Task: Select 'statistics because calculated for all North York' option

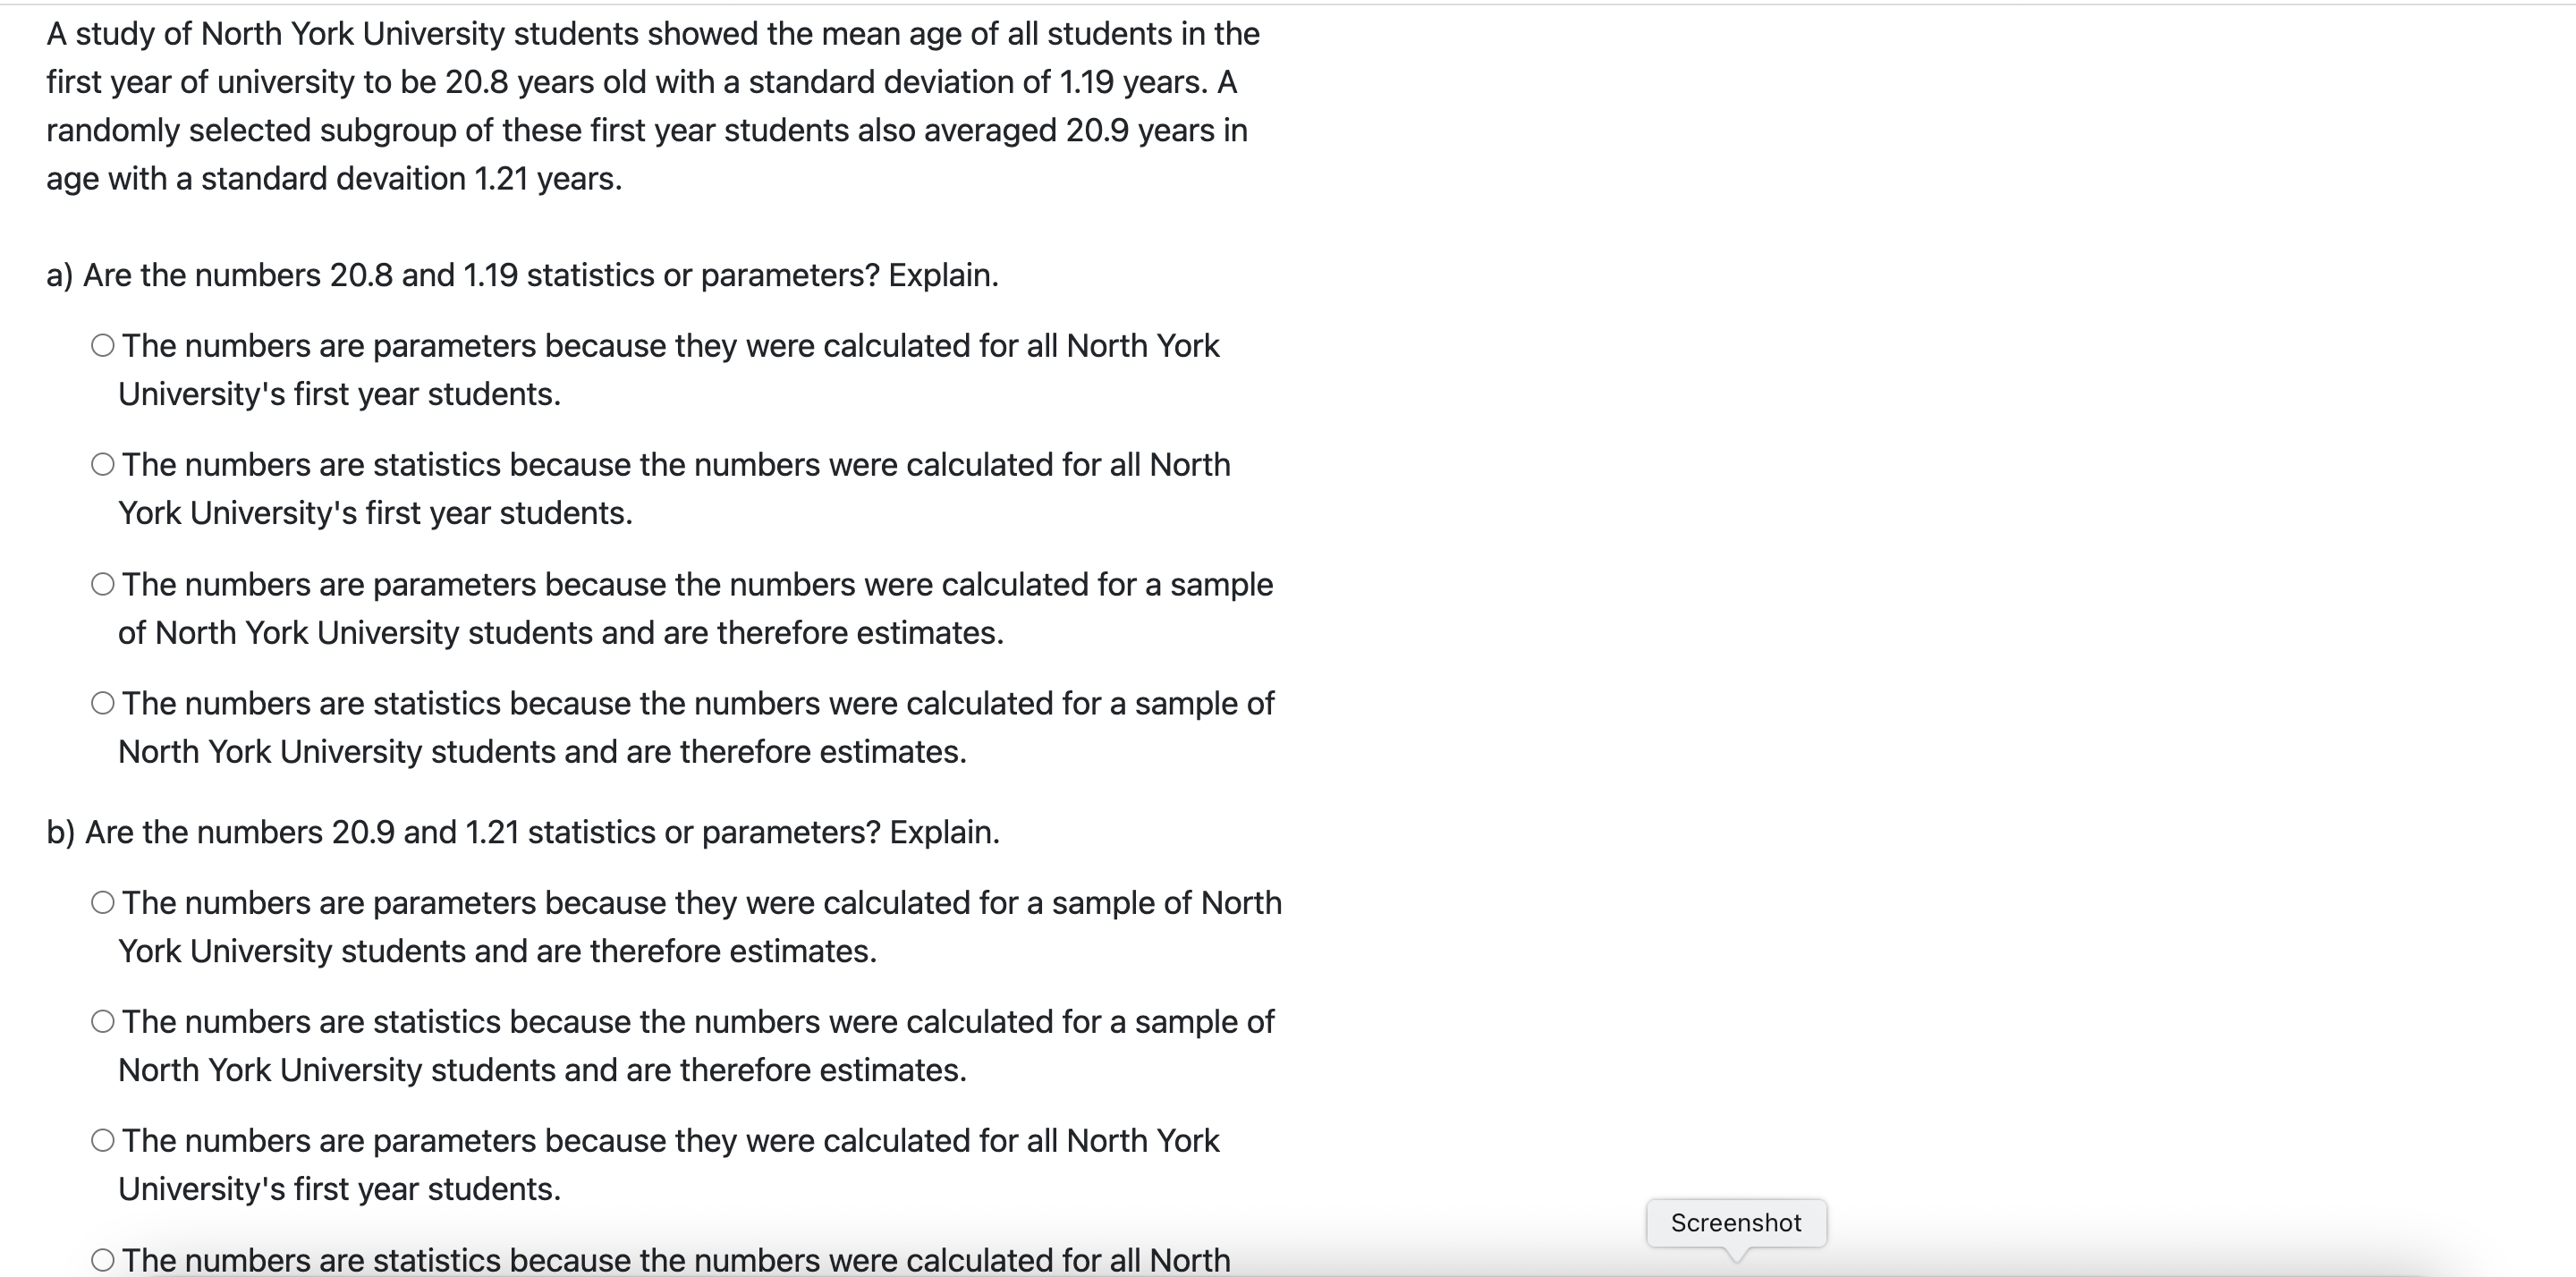Action: click(x=103, y=464)
